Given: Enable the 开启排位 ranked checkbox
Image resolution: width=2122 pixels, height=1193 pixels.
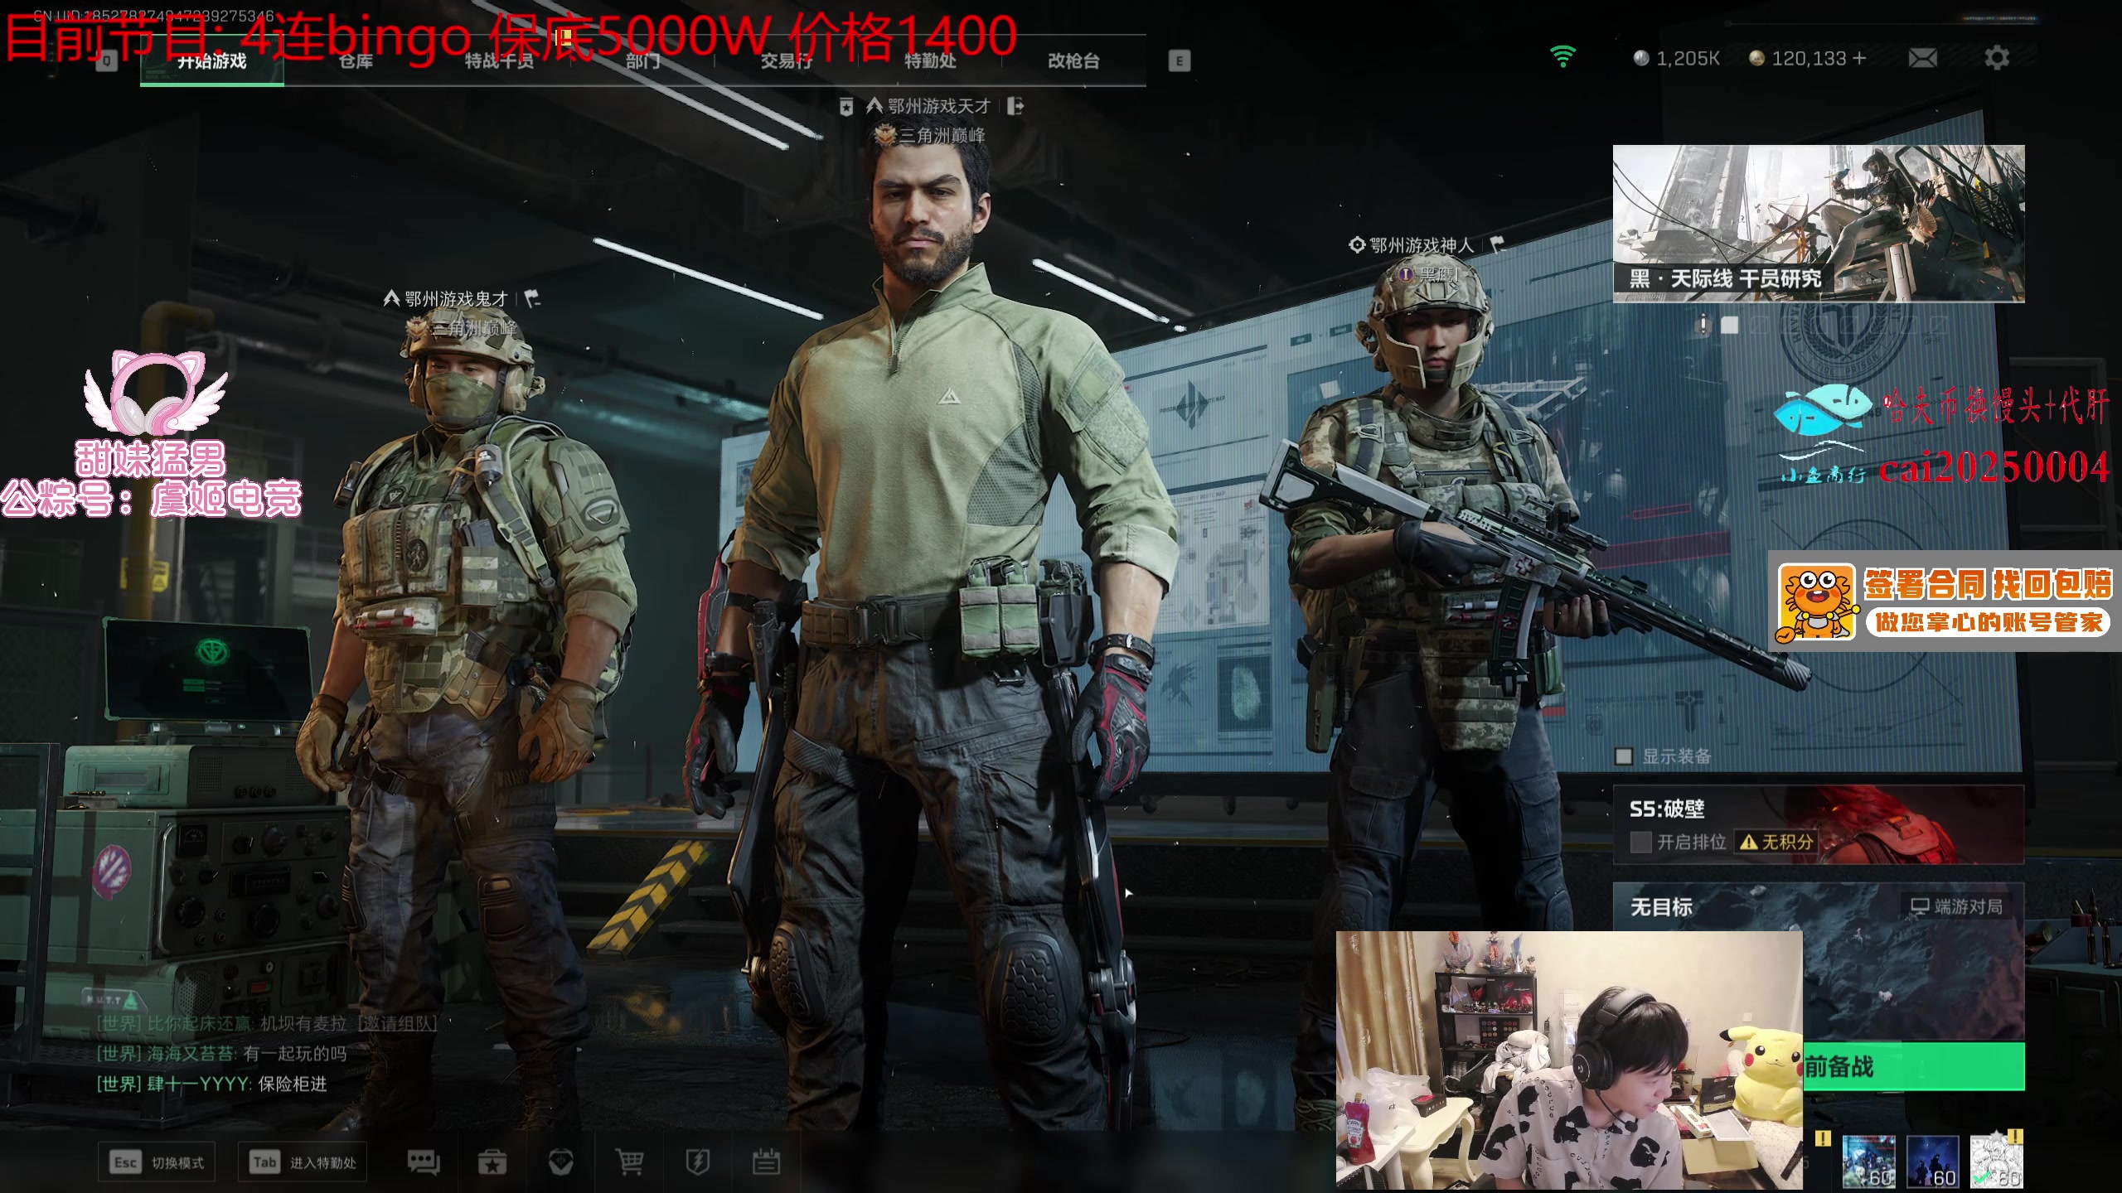Looking at the screenshot, I should tap(1640, 842).
